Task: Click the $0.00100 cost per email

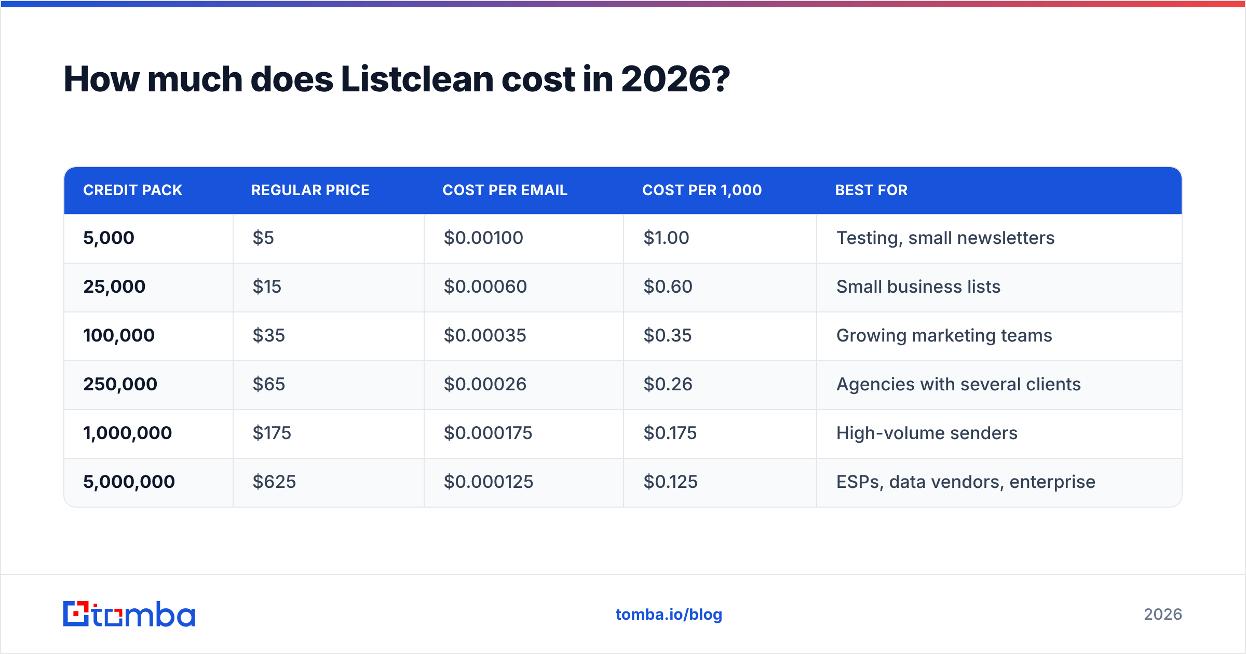Action: pos(483,238)
